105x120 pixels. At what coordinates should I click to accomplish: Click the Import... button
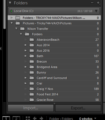(31, 108)
